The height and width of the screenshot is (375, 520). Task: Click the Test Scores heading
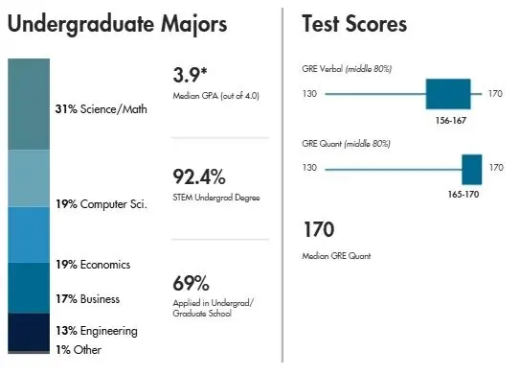[x=354, y=24]
